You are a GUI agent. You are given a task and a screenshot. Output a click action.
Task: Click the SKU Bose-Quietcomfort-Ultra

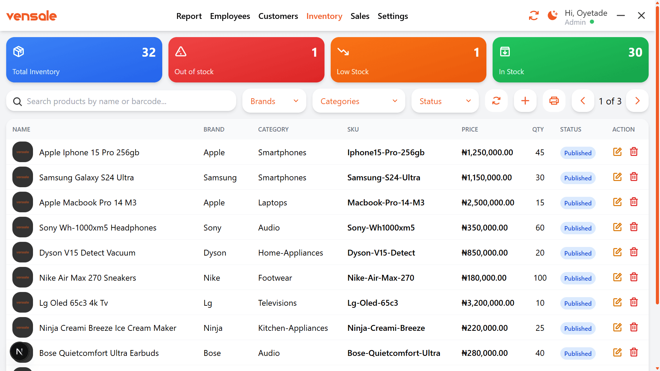coord(394,353)
